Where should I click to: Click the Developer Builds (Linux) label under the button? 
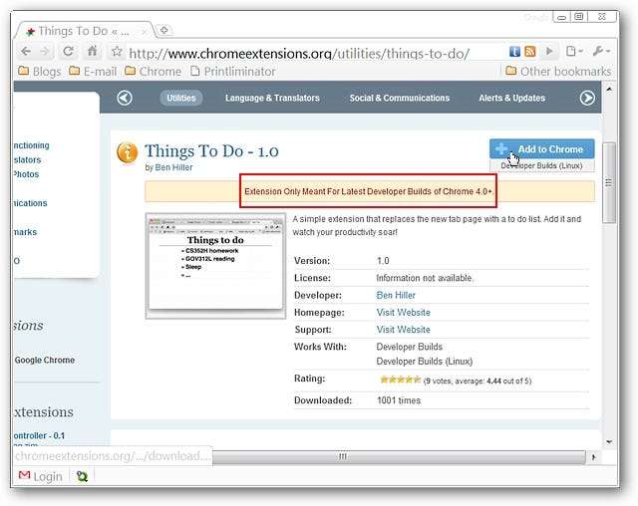coord(541,165)
